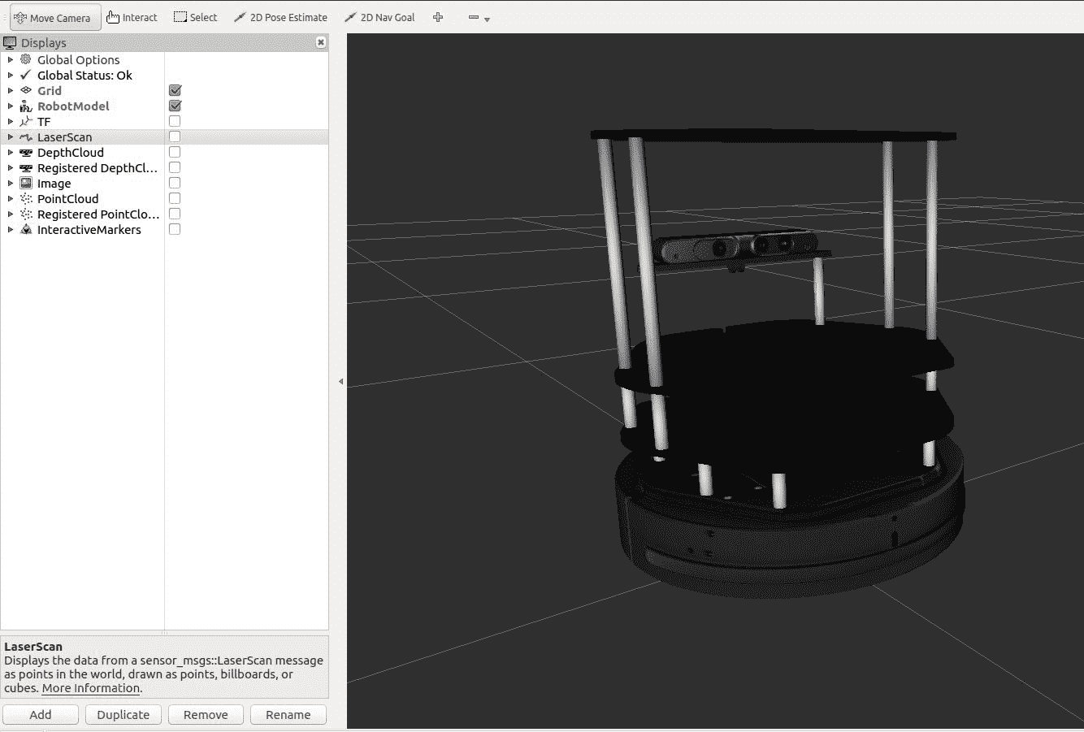This screenshot has width=1084, height=732.
Task: Click the Select tool in toolbar
Action: click(x=196, y=17)
